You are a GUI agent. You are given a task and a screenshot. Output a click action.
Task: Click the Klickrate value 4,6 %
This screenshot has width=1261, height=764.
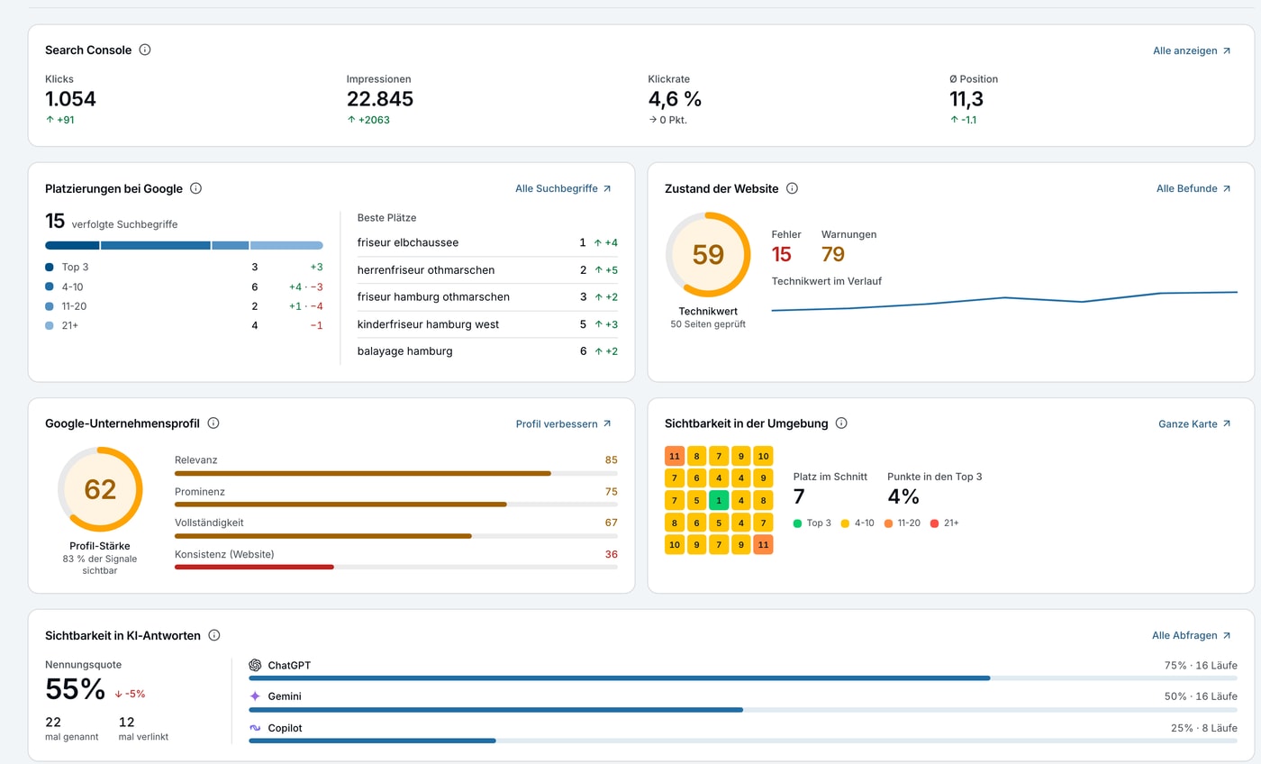(675, 99)
